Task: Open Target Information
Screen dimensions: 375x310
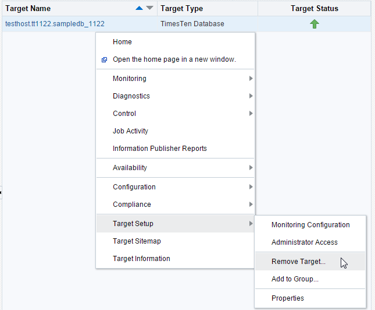Action: [x=176, y=259]
